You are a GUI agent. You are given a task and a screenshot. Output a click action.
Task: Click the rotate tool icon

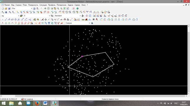68,20
